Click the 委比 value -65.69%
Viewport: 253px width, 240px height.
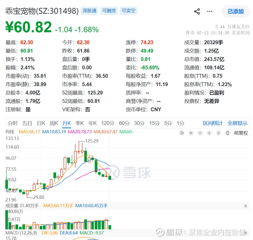coord(150,68)
